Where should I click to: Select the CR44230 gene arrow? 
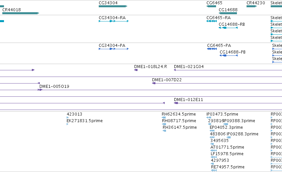252,6
